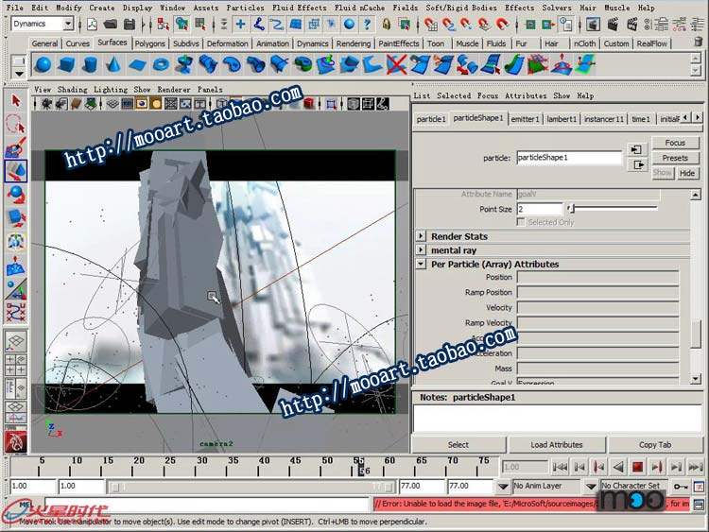Viewport: 709px width, 532px height.
Task: Click the Select button
Action: tap(458, 445)
